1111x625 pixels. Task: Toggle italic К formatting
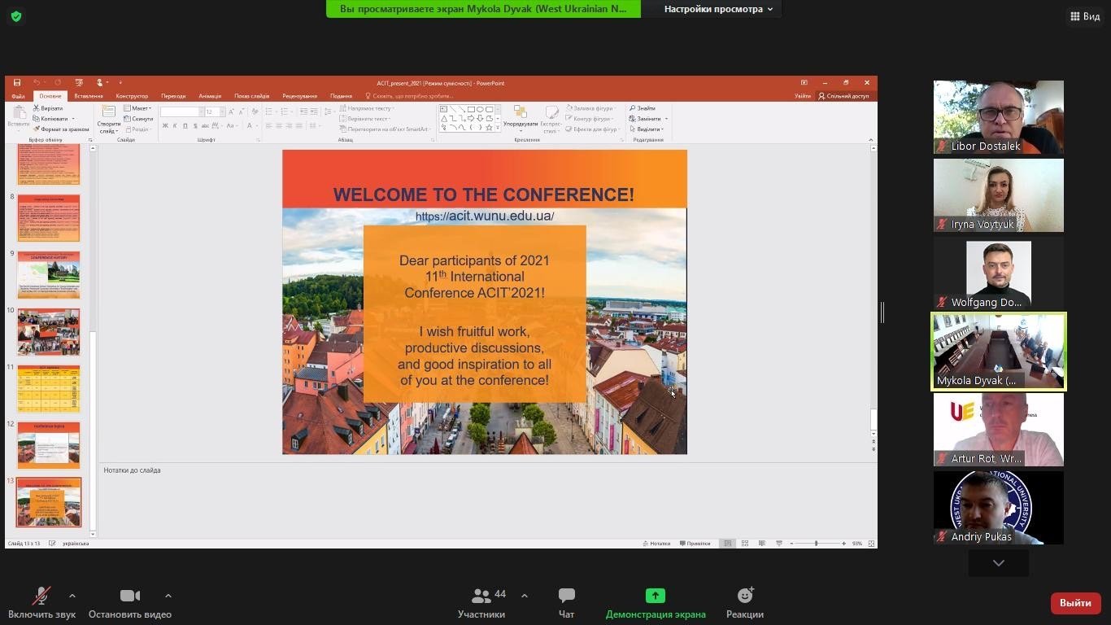click(x=175, y=125)
